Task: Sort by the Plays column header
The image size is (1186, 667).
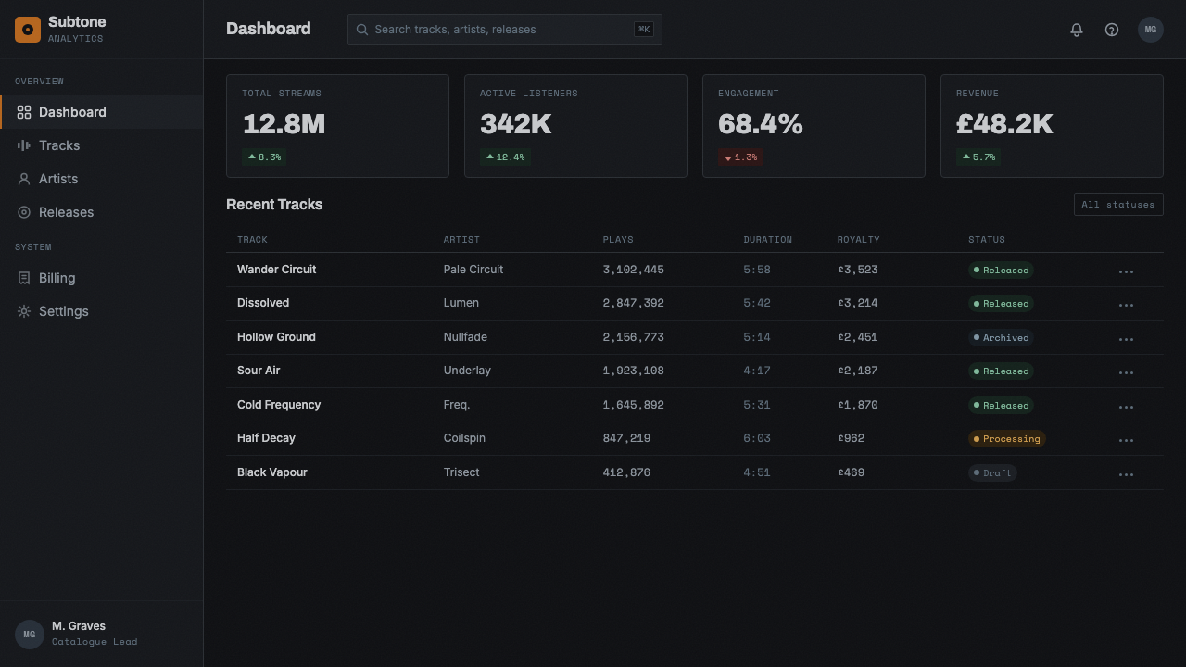Action: pyautogui.click(x=618, y=240)
